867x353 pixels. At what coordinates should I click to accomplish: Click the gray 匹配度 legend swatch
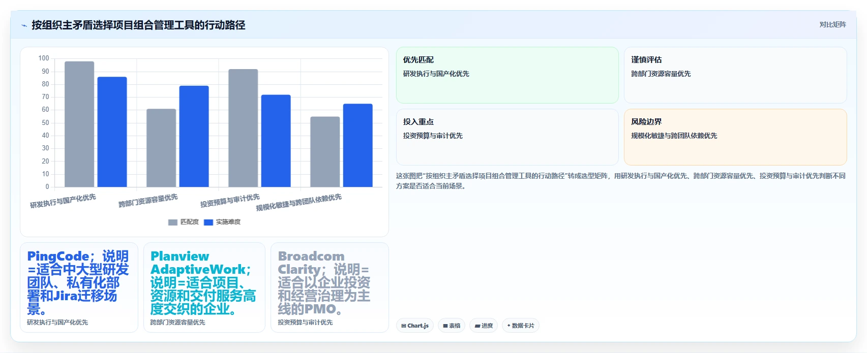pos(173,222)
